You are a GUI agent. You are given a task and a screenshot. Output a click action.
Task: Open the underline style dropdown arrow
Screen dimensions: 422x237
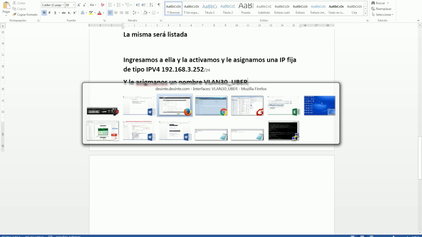[x=59, y=13]
